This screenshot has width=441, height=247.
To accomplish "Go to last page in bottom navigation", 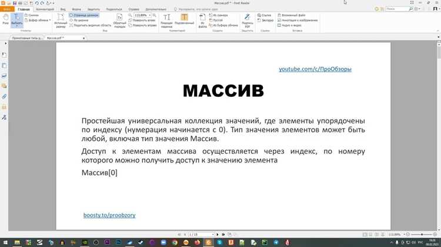I will pos(223,234).
